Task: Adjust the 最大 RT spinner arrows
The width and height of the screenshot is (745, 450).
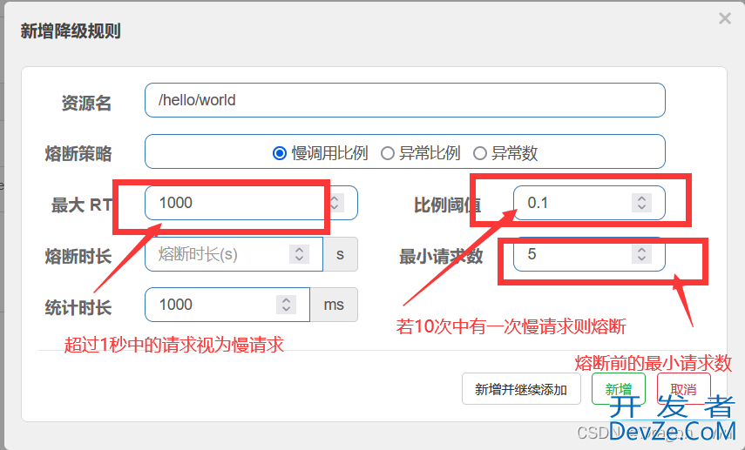Action: (x=335, y=203)
